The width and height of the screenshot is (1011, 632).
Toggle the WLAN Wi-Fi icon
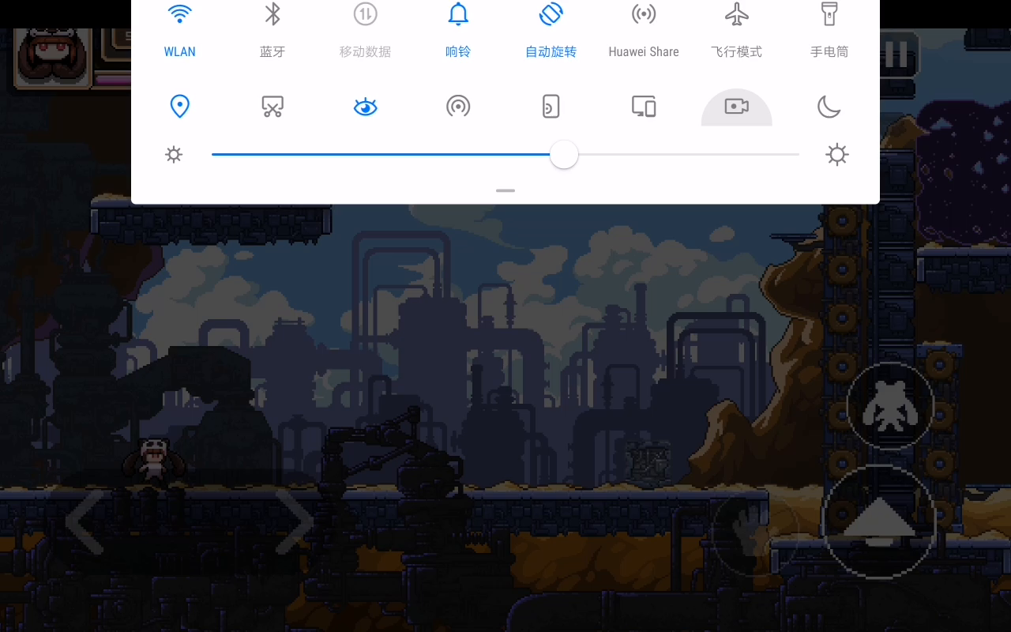tap(180, 13)
